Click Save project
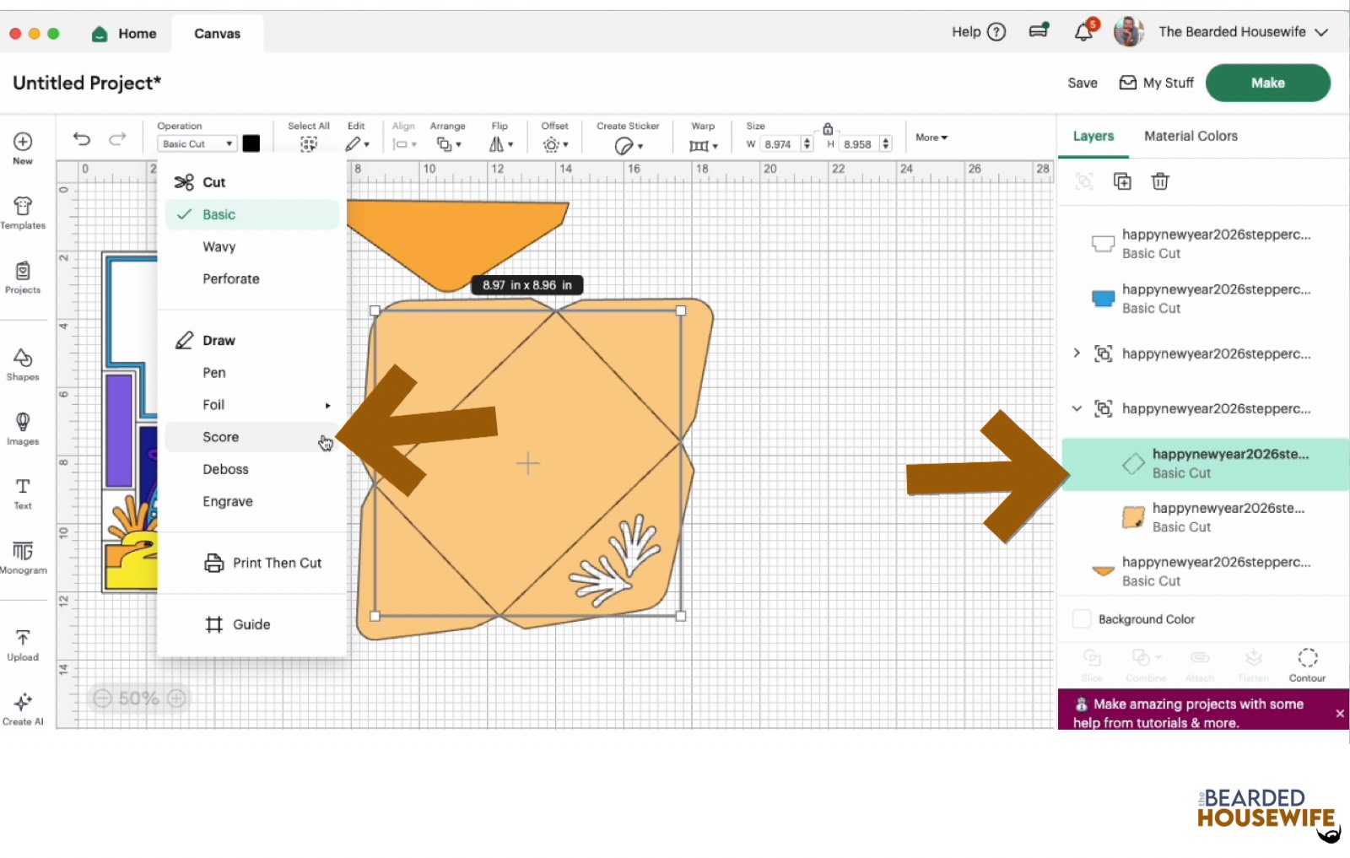The height and width of the screenshot is (858, 1350). tap(1082, 83)
